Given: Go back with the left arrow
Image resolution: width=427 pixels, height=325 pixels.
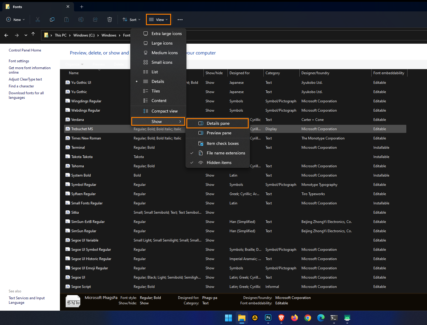Looking at the screenshot, I should [x=6, y=35].
